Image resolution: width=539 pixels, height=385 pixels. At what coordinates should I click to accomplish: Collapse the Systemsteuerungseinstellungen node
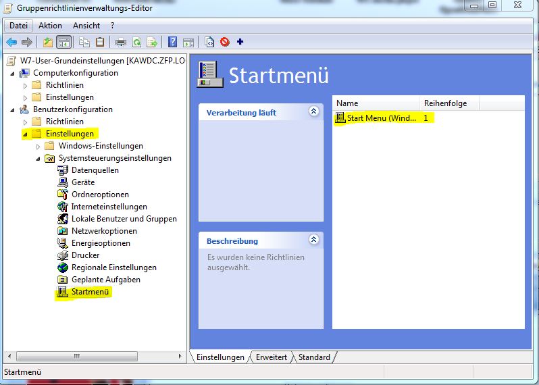[38, 159]
